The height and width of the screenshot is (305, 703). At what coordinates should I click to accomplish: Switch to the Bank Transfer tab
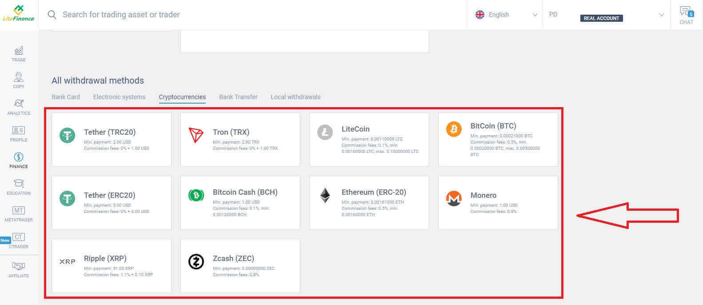[238, 97]
